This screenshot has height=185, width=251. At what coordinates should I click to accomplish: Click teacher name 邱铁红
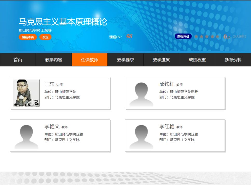pos(167,84)
